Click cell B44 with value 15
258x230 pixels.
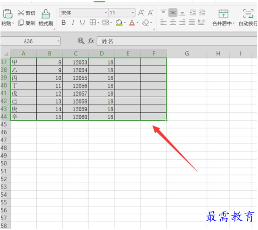[x=50, y=117]
